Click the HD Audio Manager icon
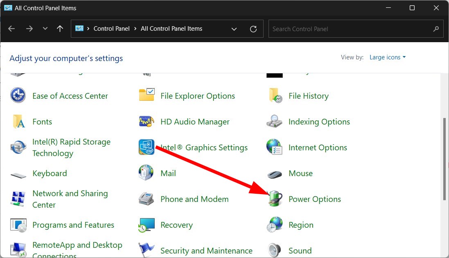Image resolution: width=449 pixels, height=258 pixels. [x=147, y=122]
